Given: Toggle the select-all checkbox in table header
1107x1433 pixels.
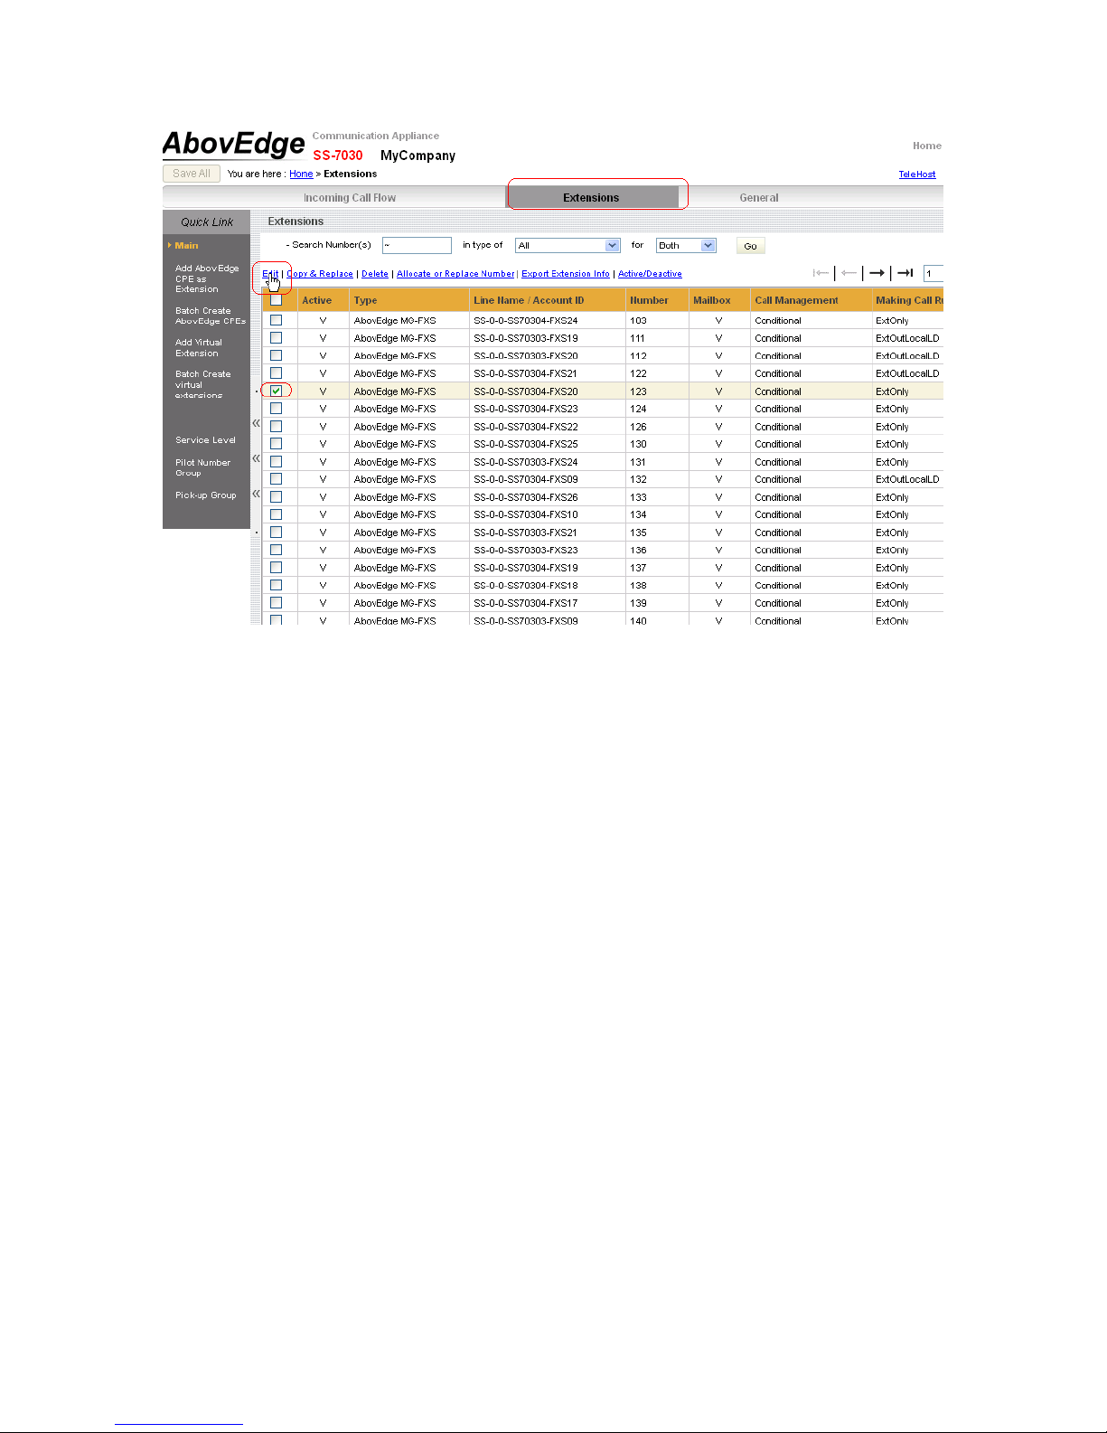Looking at the screenshot, I should point(277,300).
